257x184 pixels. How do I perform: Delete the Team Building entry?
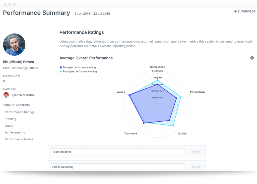(x=196, y=152)
